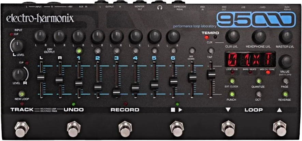Viewport: 302px width, 141px height.
Task: Grab the dry output R fader
Action: [x=59, y=80]
